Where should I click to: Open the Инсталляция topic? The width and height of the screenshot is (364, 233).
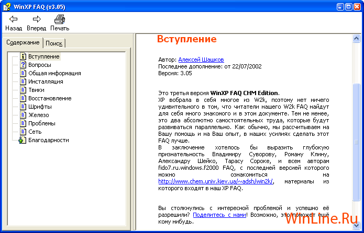tap(46, 81)
